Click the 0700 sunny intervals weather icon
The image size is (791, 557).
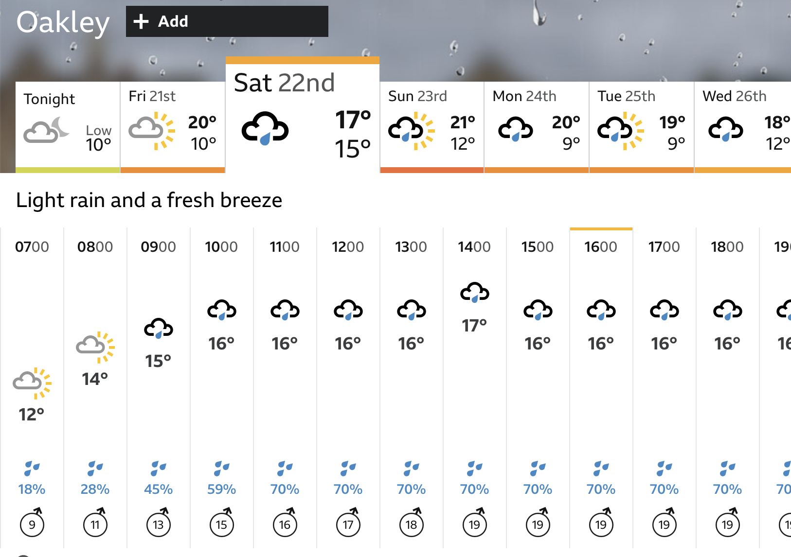32,383
